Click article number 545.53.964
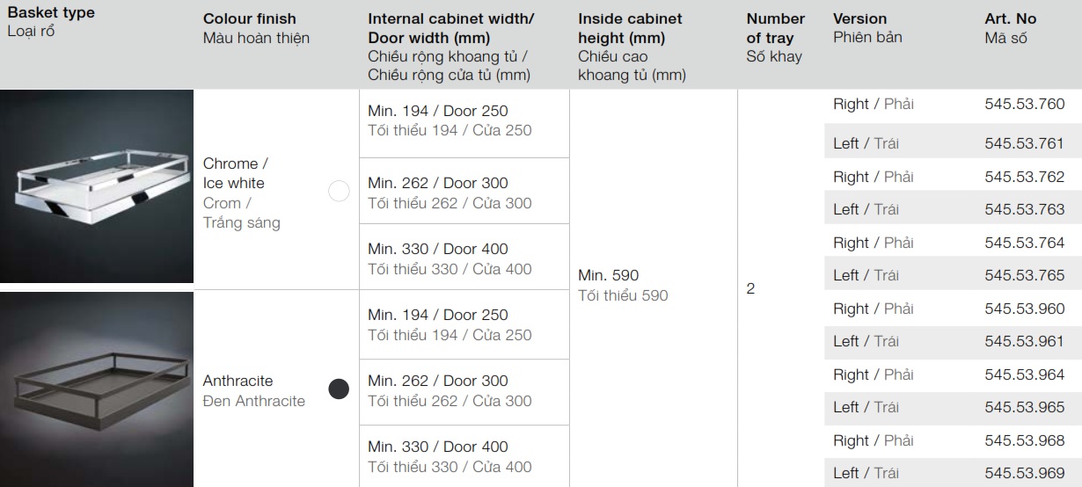This screenshot has width=1082, height=487. tap(1024, 374)
